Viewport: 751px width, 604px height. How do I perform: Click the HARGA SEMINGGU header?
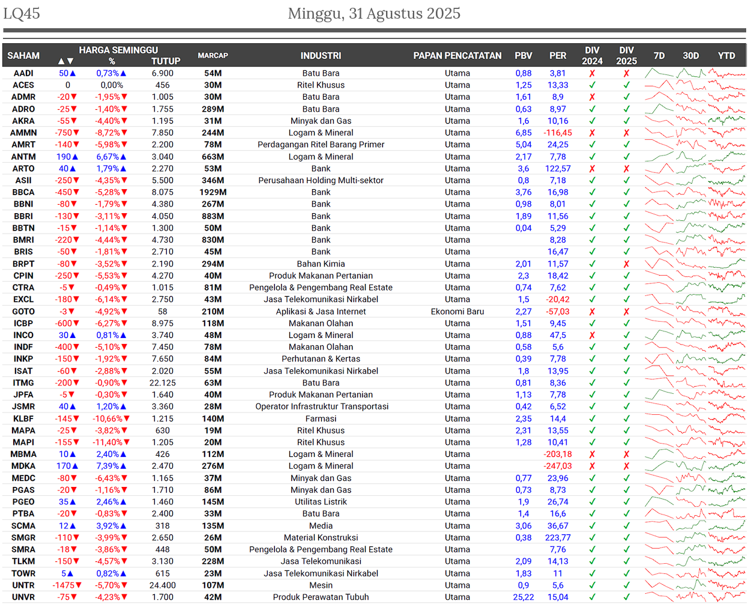click(118, 50)
